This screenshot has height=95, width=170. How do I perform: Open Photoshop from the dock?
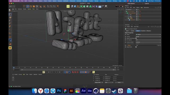point(59,91)
